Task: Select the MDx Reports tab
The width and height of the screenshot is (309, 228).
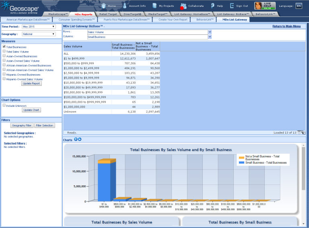Action: coord(83,14)
